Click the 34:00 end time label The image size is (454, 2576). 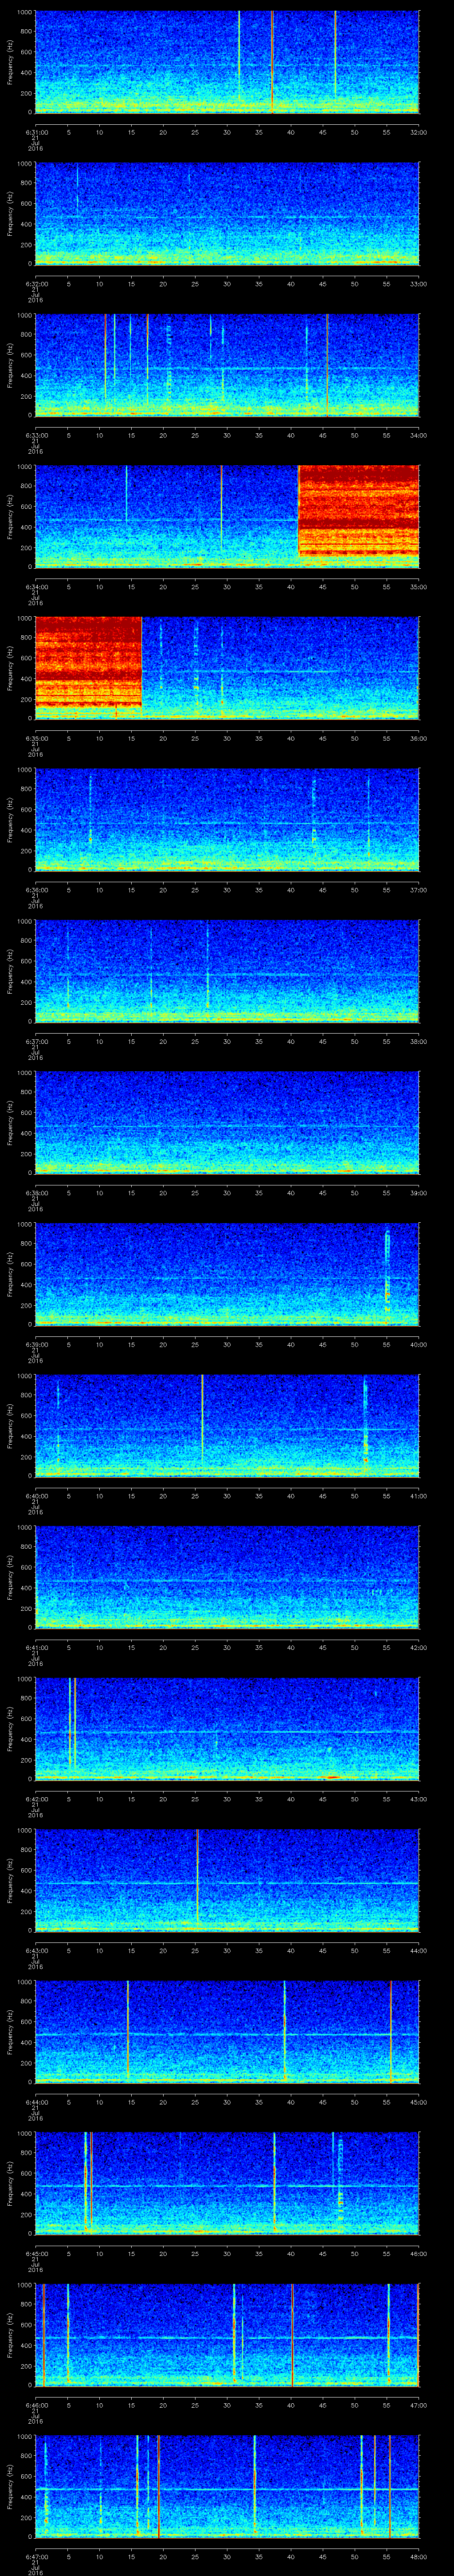[x=418, y=434]
